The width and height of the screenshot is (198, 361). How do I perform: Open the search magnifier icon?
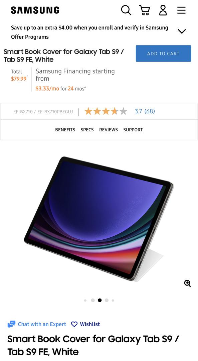(x=126, y=10)
